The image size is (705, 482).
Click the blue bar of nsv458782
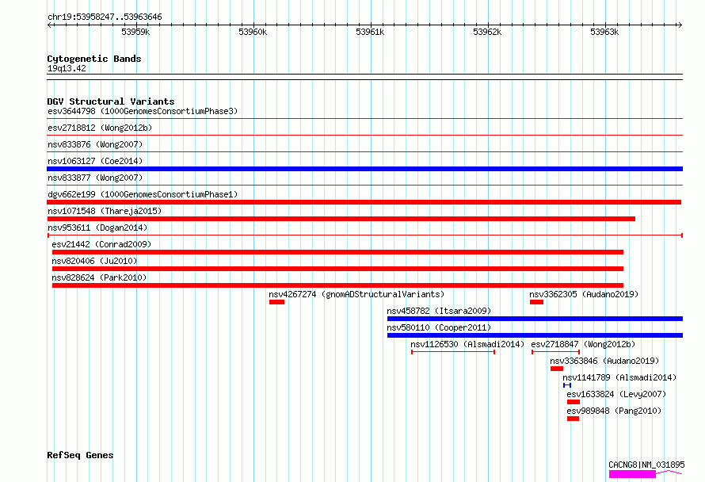click(x=535, y=319)
